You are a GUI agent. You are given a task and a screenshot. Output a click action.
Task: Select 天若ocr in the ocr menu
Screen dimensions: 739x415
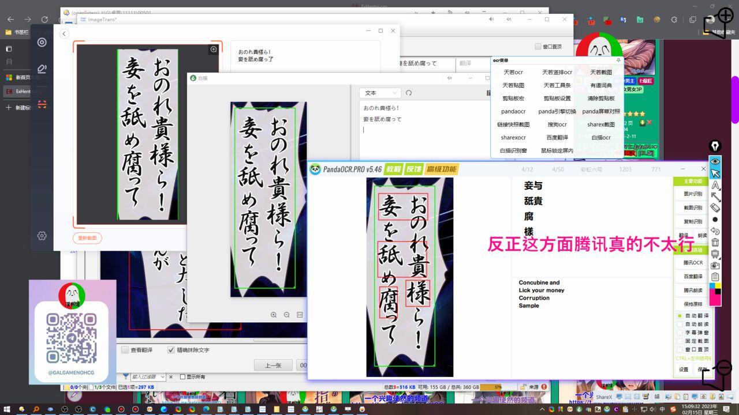pos(513,73)
